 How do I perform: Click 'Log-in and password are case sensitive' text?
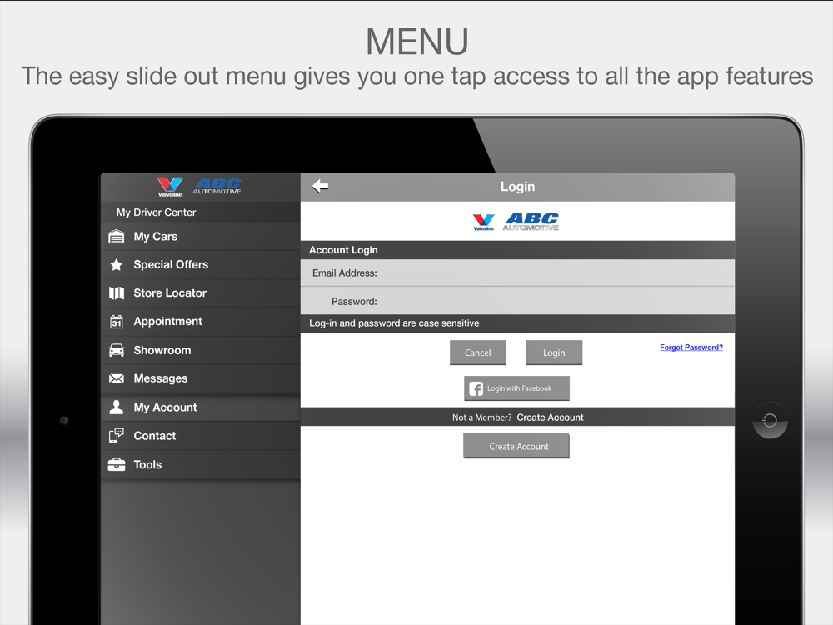[x=394, y=323]
